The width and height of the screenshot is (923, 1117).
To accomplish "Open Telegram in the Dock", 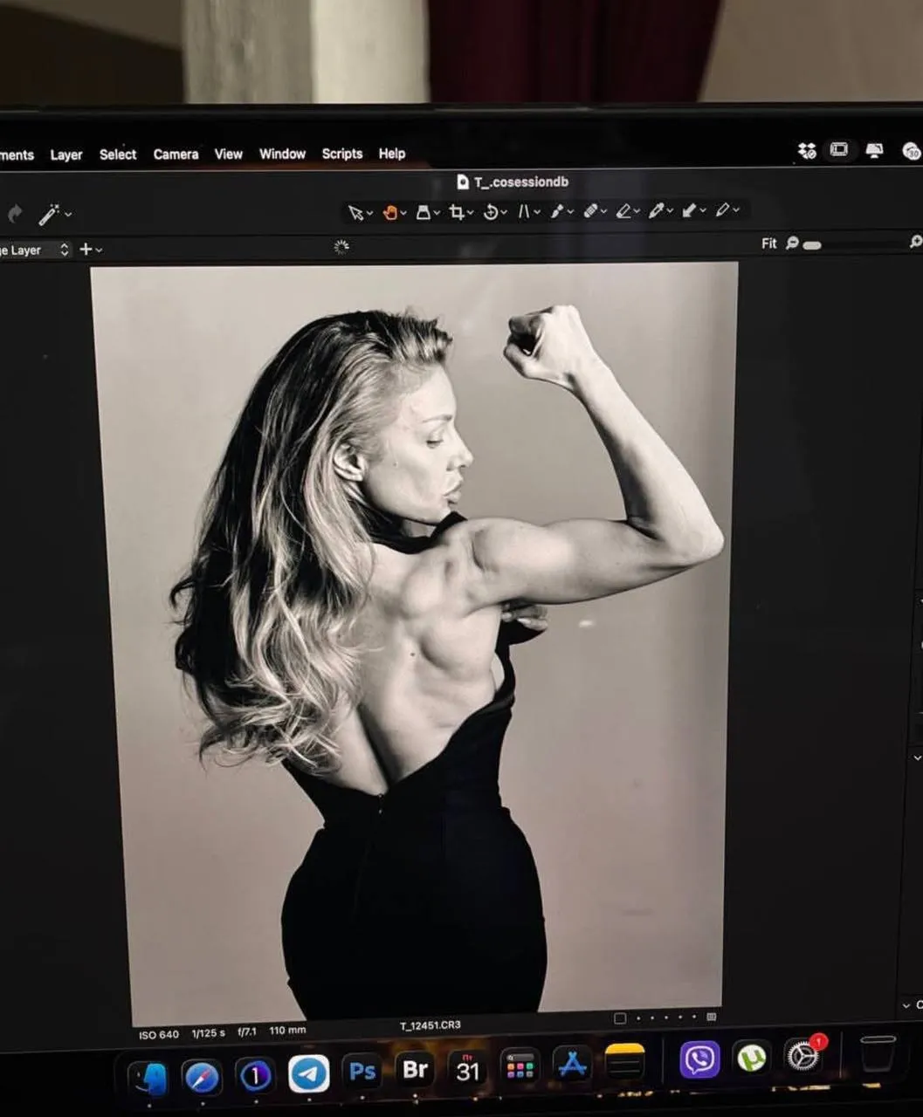I will click(309, 1074).
